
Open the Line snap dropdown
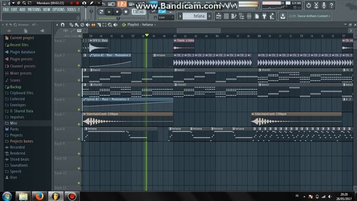(166, 17)
